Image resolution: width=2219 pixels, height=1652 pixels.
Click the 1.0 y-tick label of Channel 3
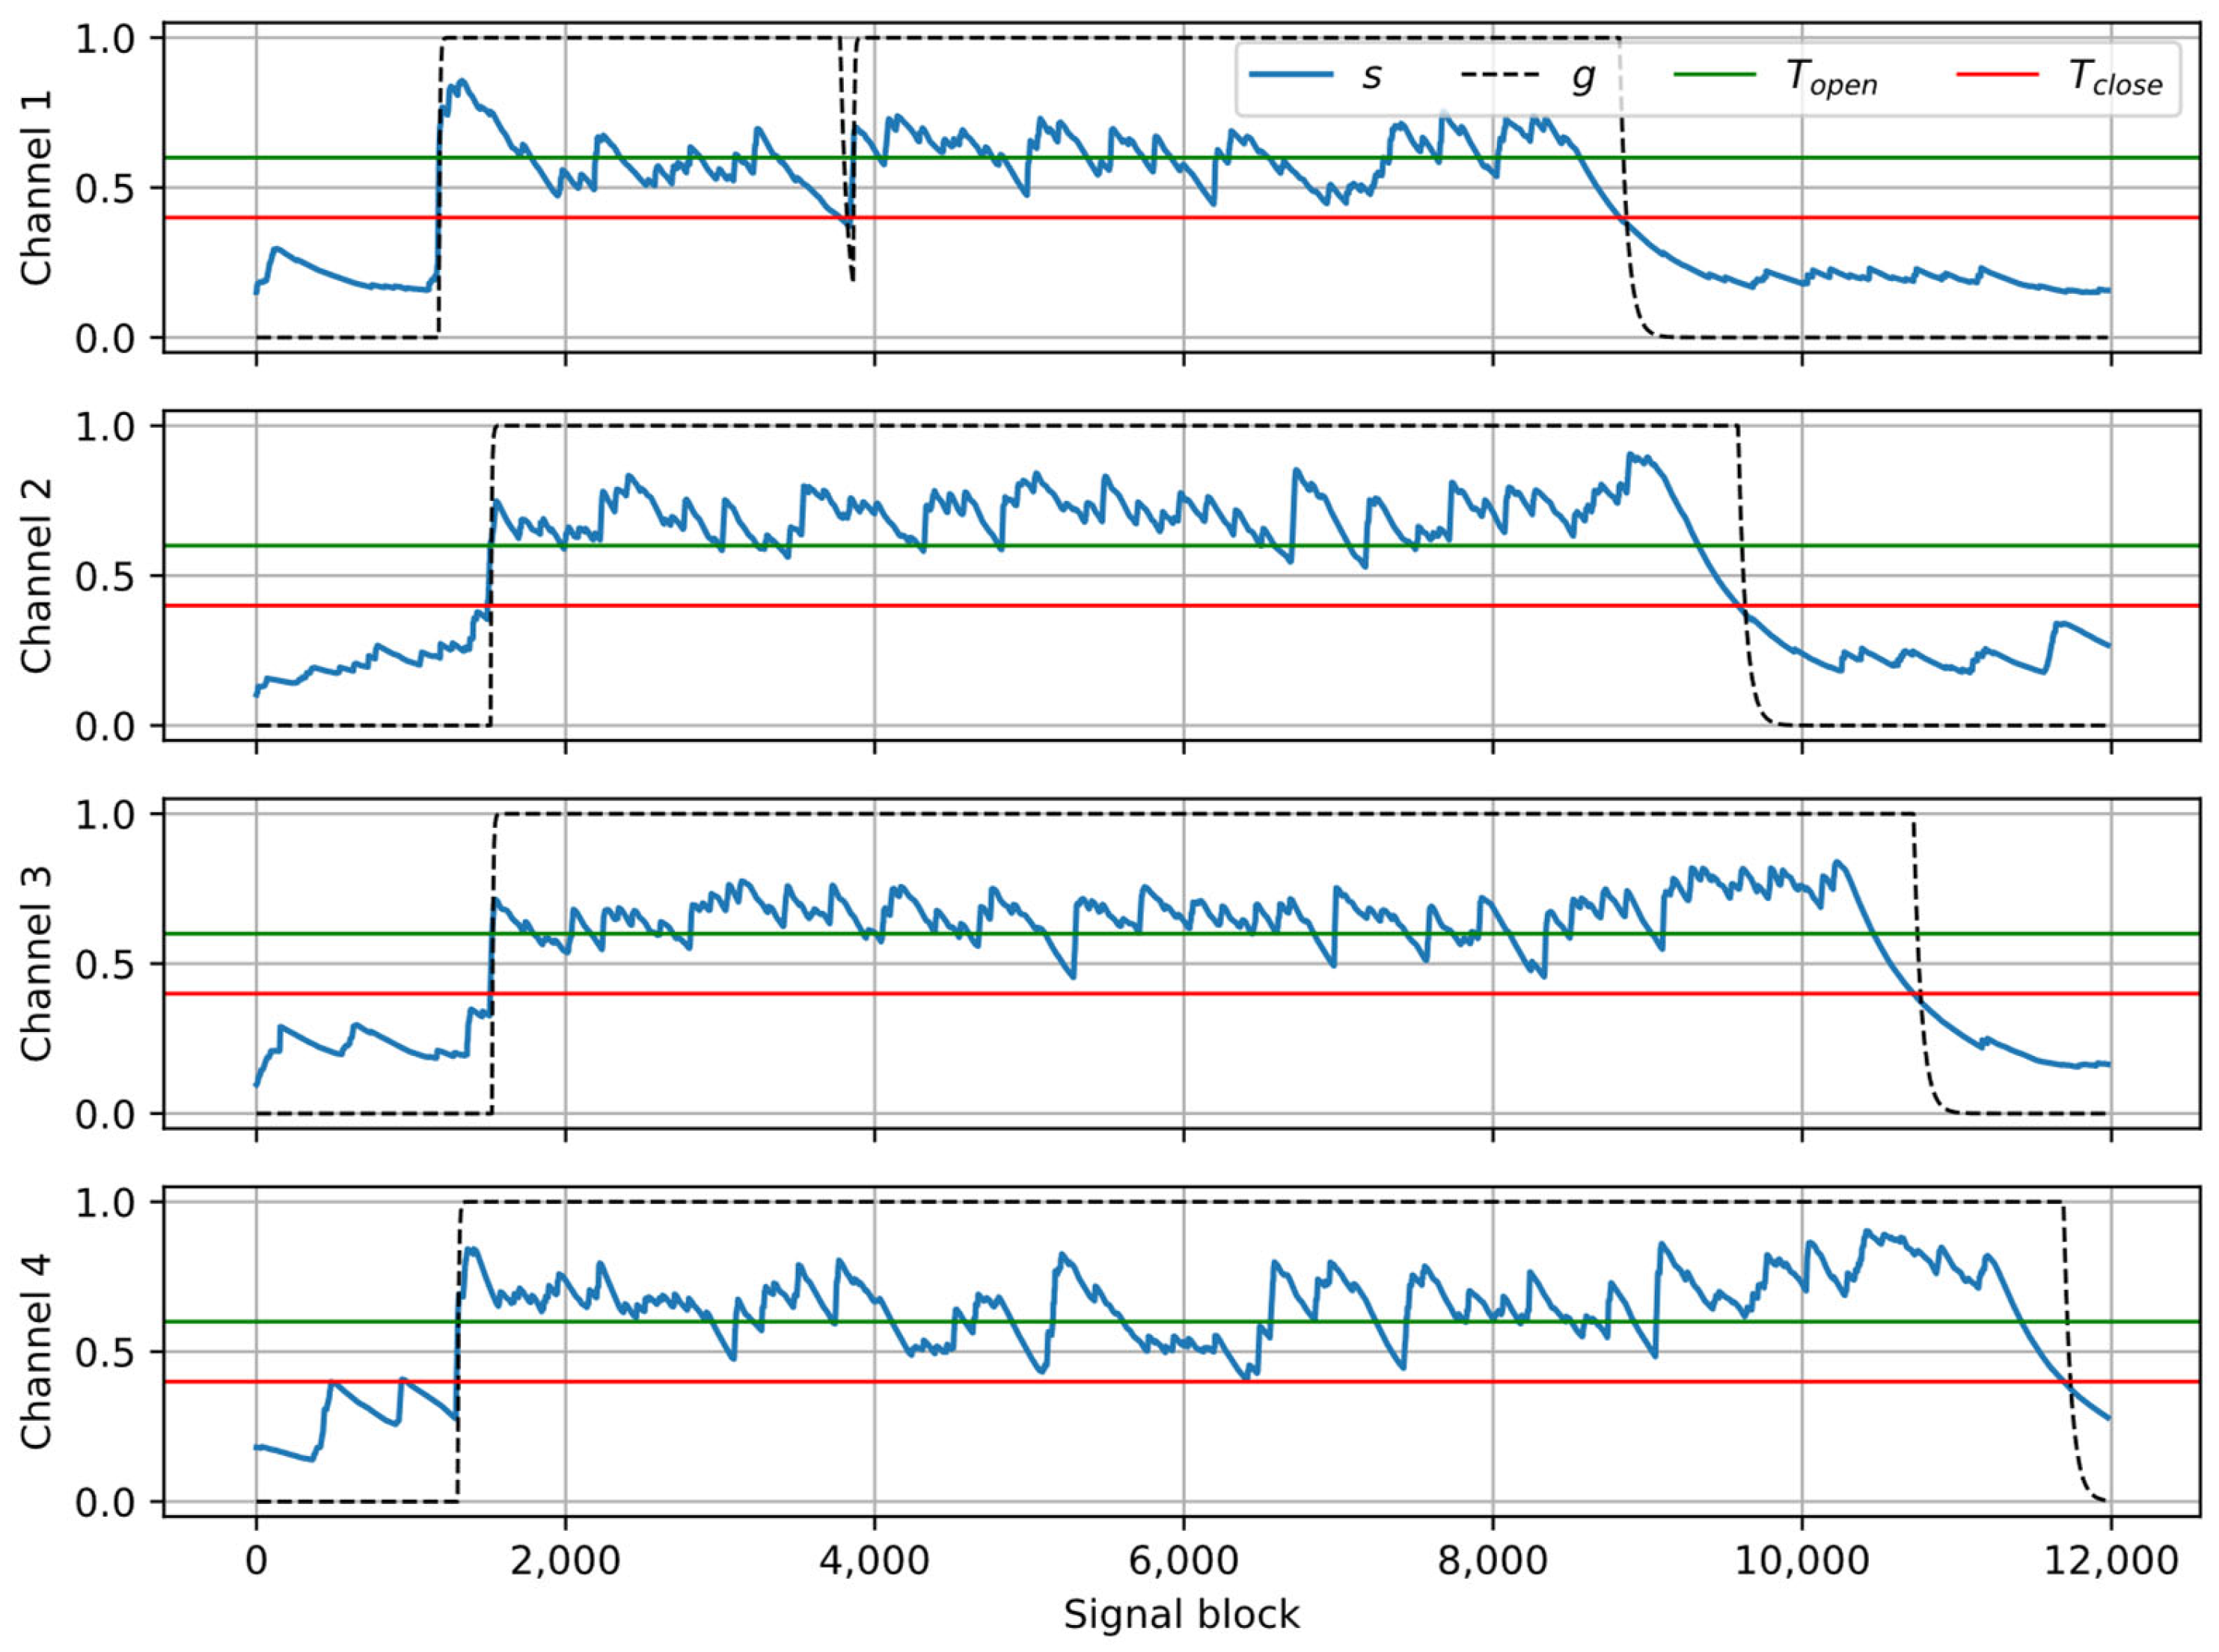(x=107, y=815)
